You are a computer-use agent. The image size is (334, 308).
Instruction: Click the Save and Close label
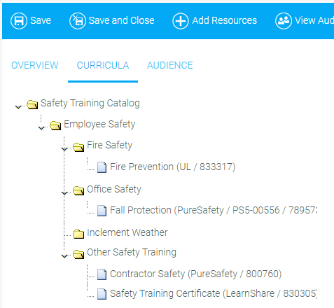[x=122, y=20]
